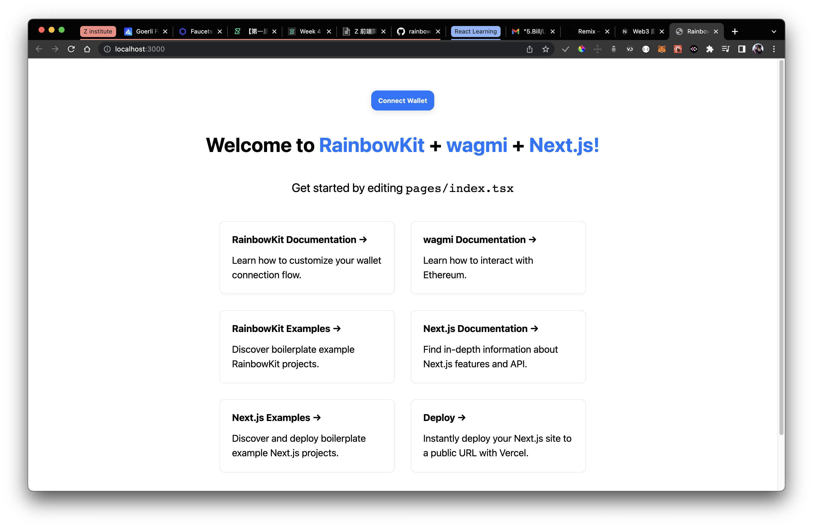Bookmark this page with the star
The image size is (813, 528).
pyautogui.click(x=545, y=49)
